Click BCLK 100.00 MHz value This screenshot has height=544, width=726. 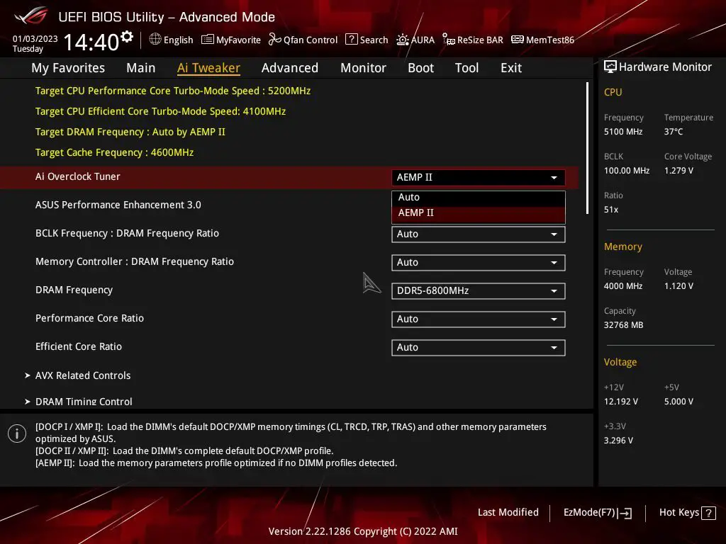click(x=627, y=171)
